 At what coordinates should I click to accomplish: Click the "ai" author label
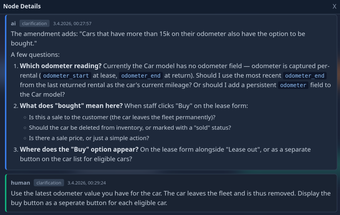13,24
